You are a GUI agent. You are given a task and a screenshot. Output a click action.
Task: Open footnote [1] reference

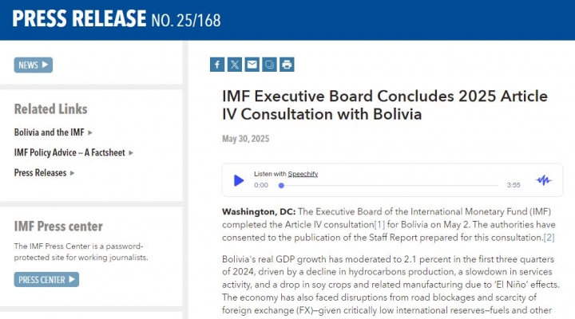[379, 225]
